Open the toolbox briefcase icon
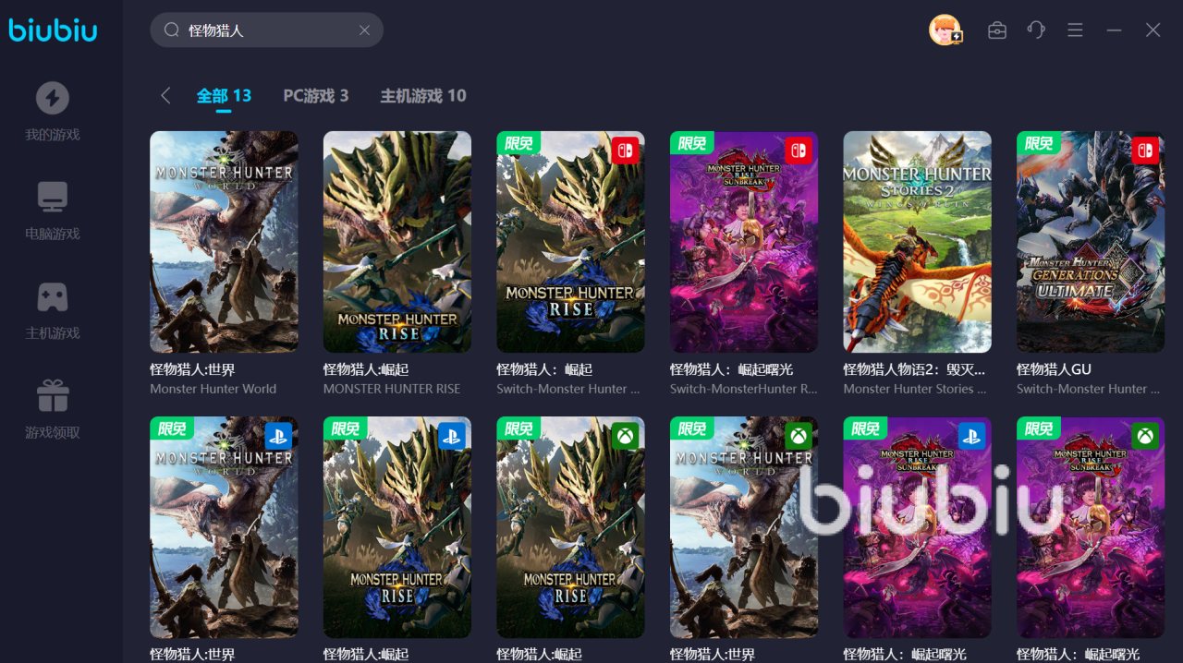The height and width of the screenshot is (663, 1183). click(997, 30)
